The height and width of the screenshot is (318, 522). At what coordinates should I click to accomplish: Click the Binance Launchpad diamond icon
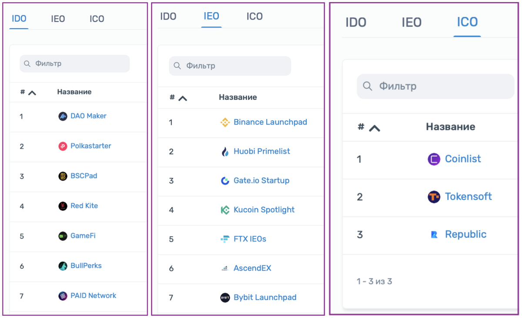[x=225, y=122]
